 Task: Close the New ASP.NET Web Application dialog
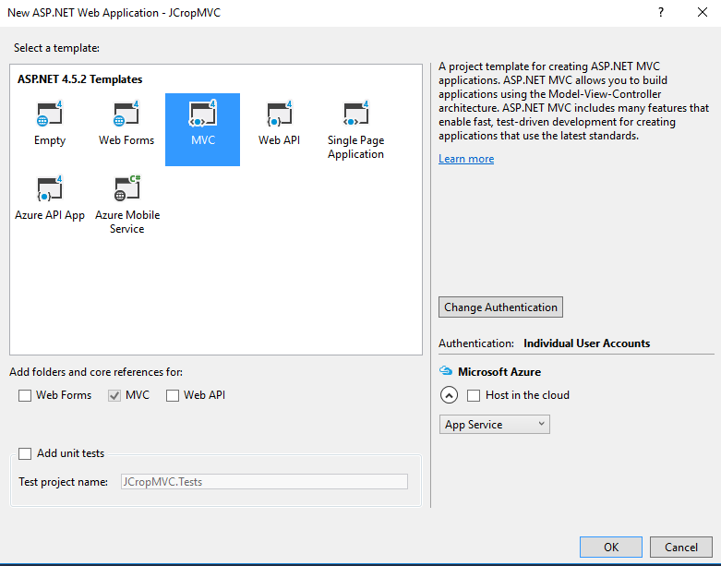pos(703,12)
